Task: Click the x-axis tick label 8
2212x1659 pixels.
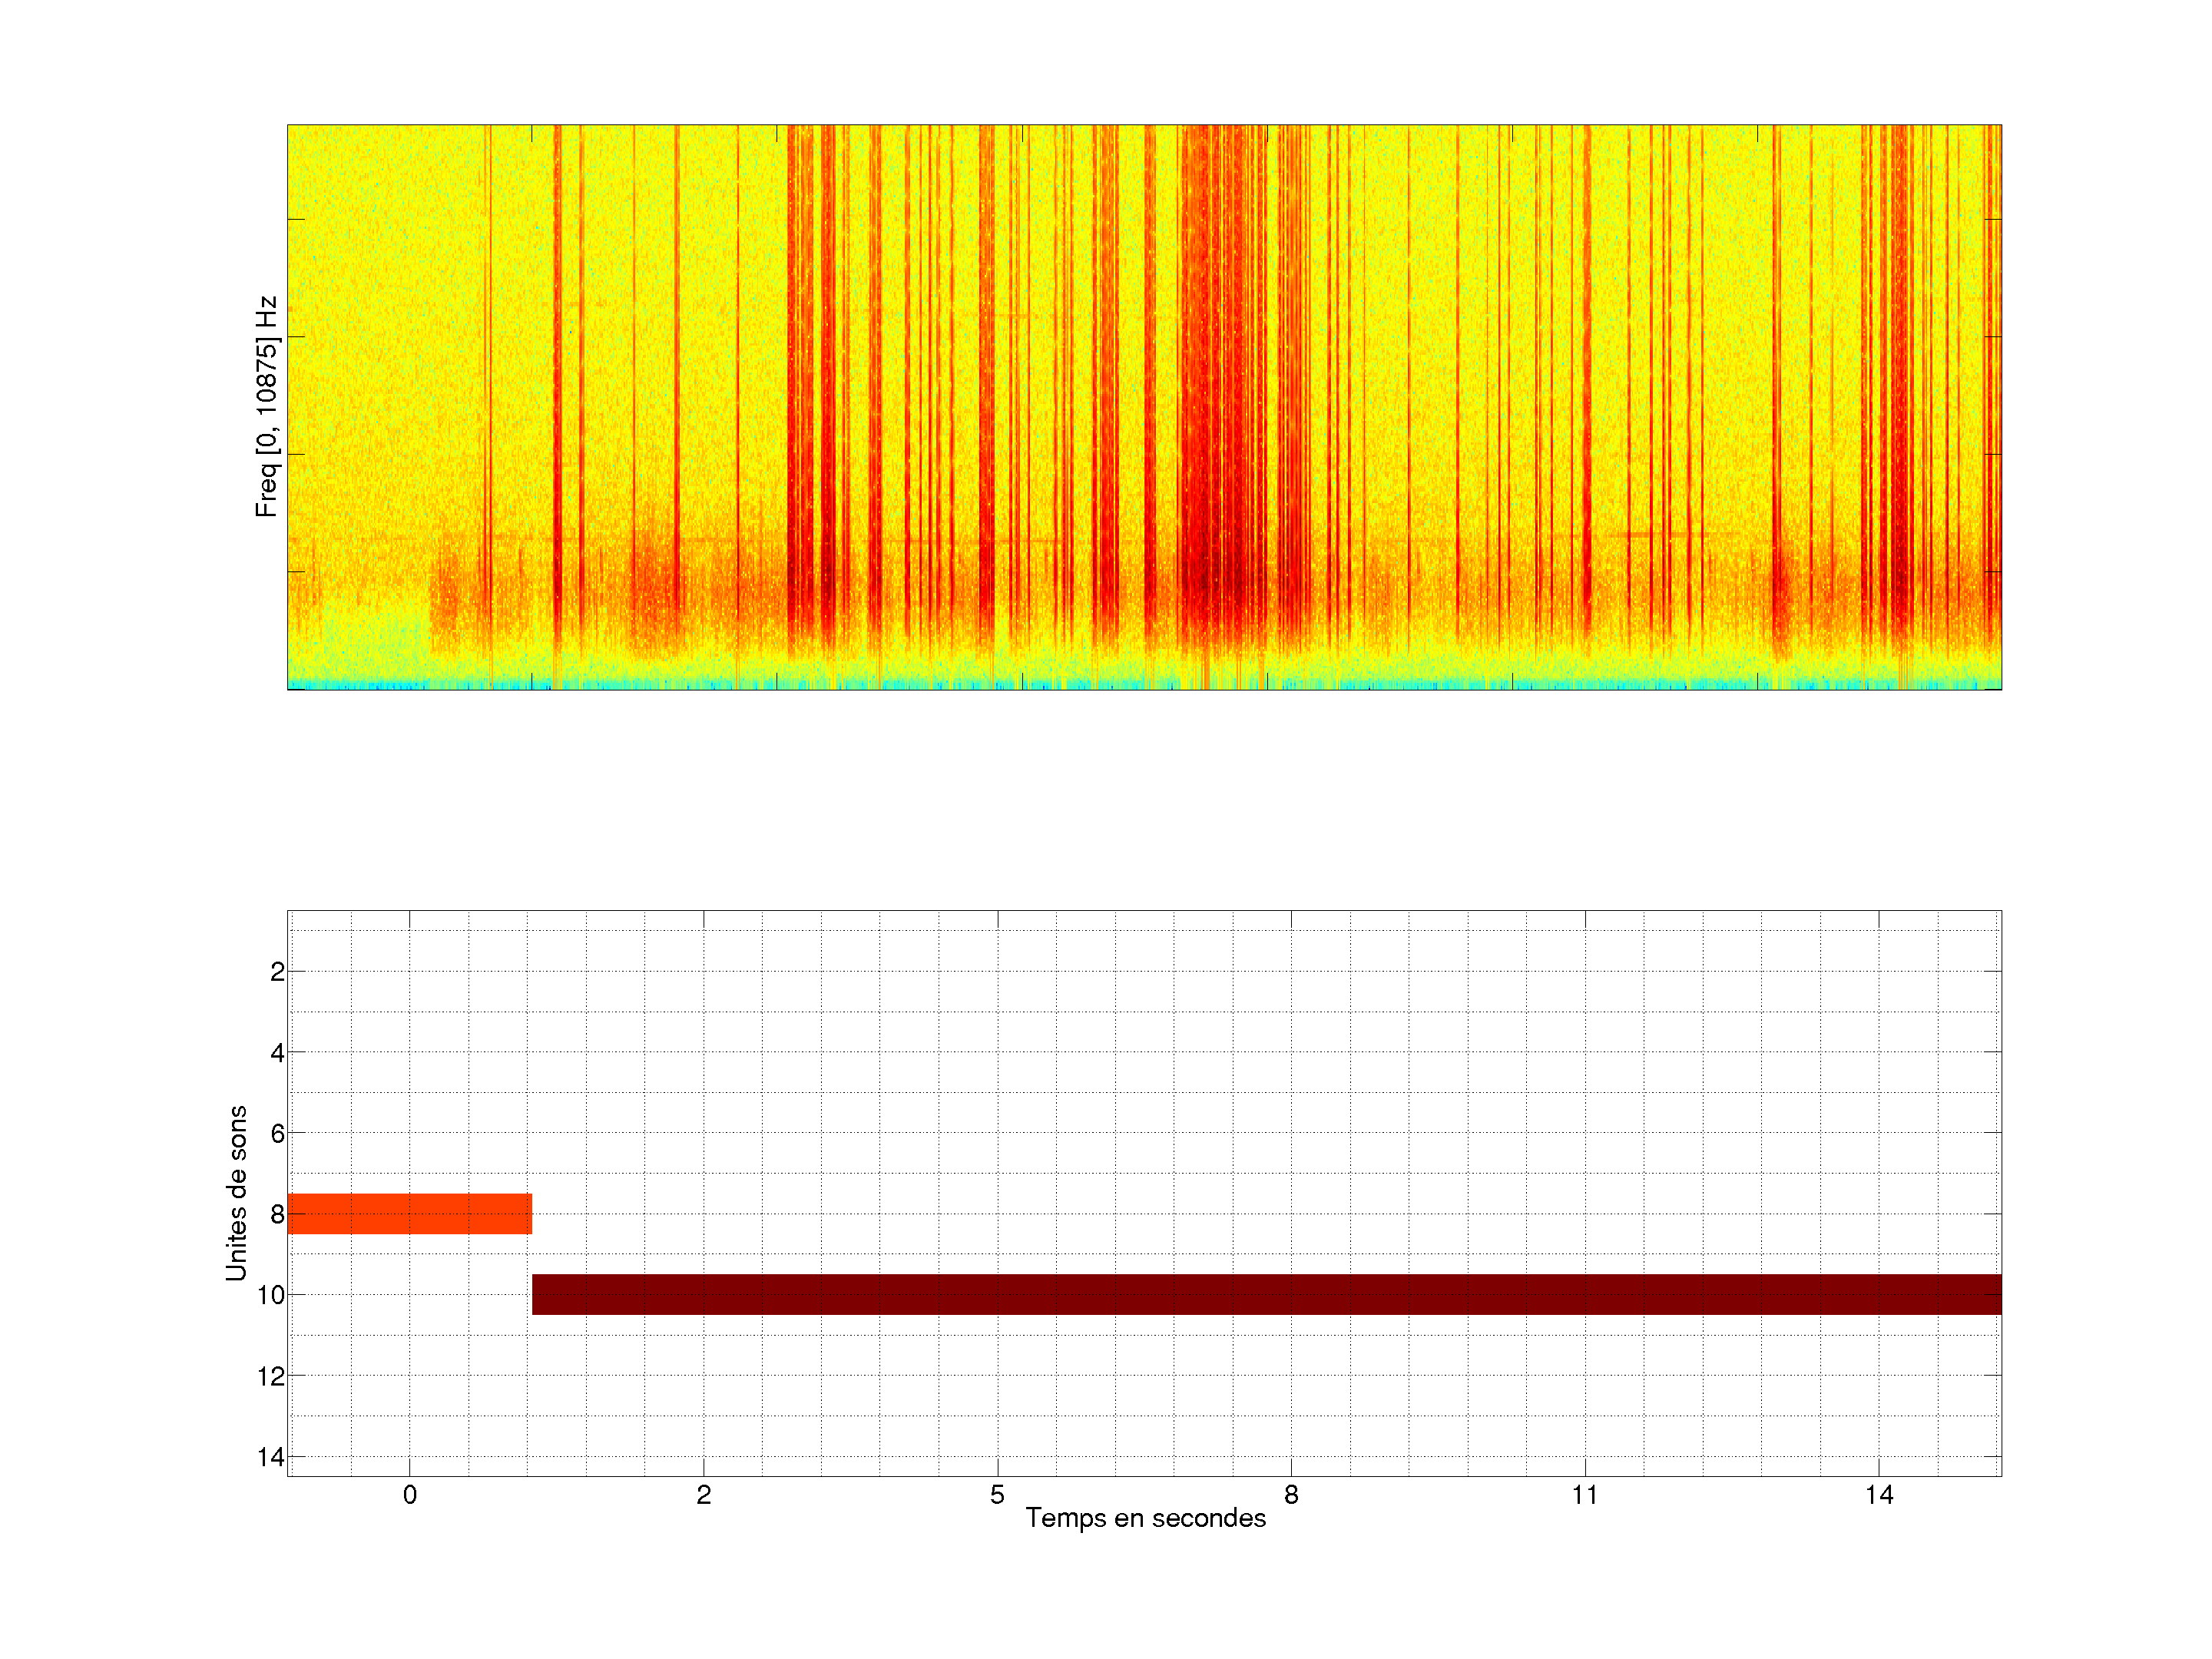Action: pos(1291,1495)
